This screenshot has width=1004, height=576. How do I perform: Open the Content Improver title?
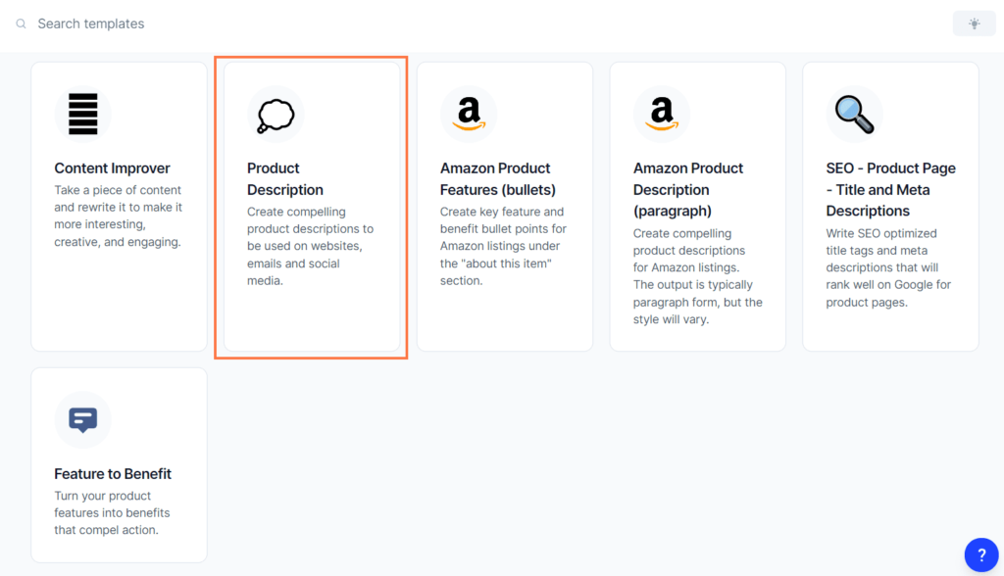(112, 168)
